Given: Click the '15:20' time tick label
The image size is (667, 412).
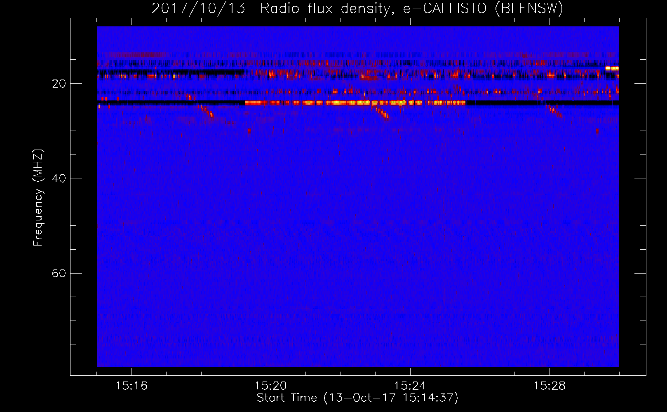Looking at the screenshot, I should point(270,386).
